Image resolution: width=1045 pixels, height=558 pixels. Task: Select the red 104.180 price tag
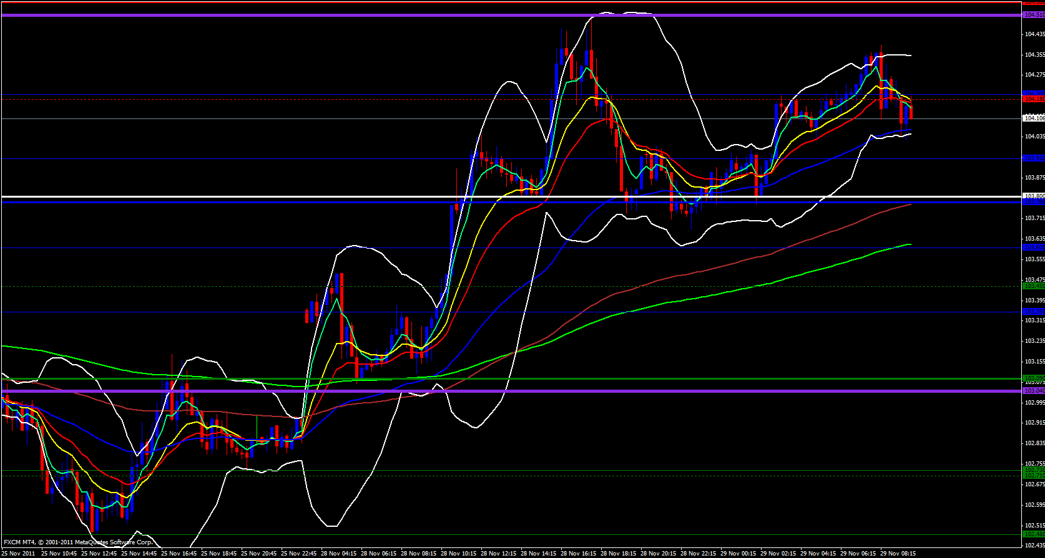1033,99
